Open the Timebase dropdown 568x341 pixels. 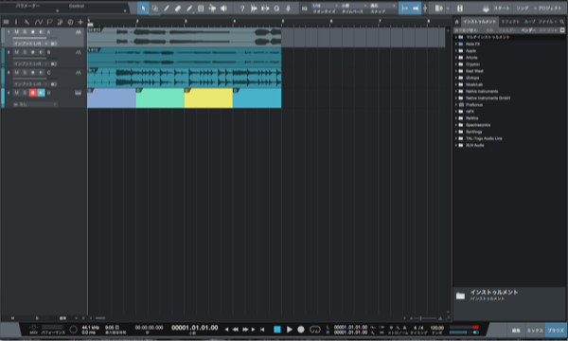click(353, 6)
